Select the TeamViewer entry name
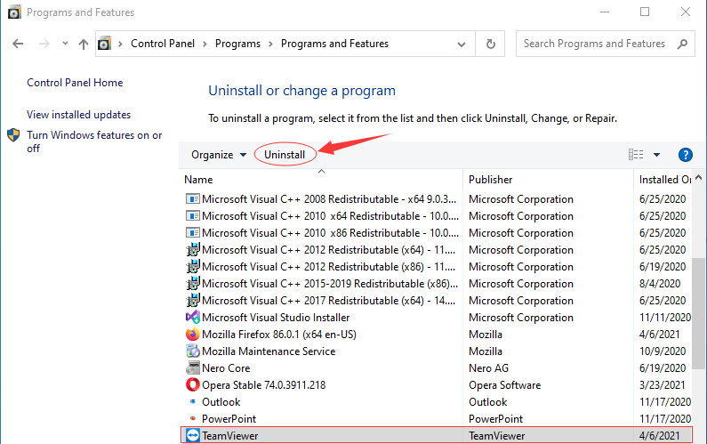The width and height of the screenshot is (707, 444). (230, 436)
